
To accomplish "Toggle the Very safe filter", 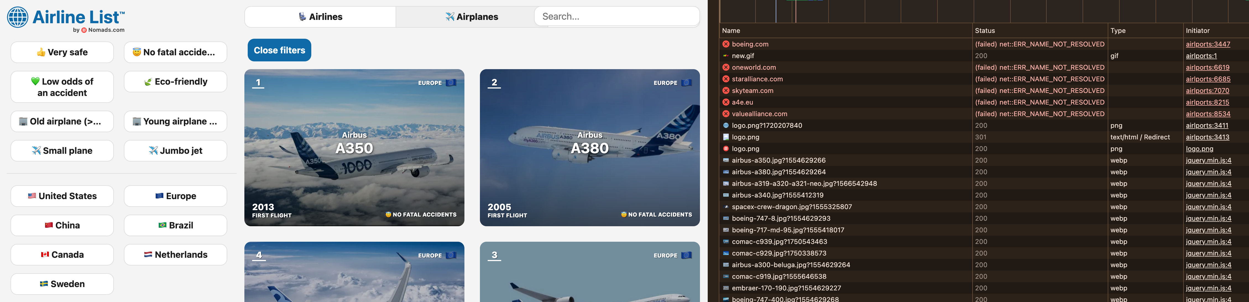I will [x=62, y=52].
